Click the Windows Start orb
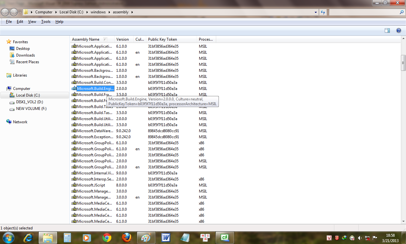Image resolution: width=406 pixels, height=244 pixels. pyautogui.click(x=8, y=237)
